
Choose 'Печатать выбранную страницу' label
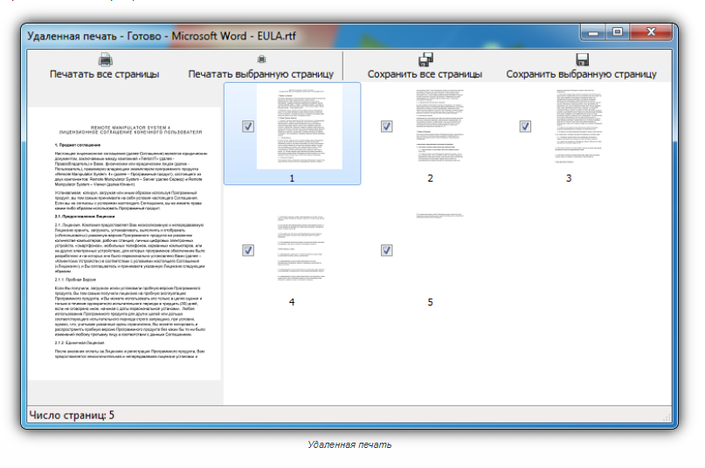261,74
